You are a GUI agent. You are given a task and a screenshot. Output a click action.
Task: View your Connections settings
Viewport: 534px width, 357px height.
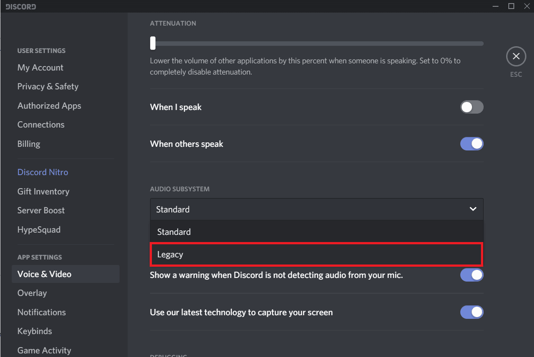coord(41,124)
